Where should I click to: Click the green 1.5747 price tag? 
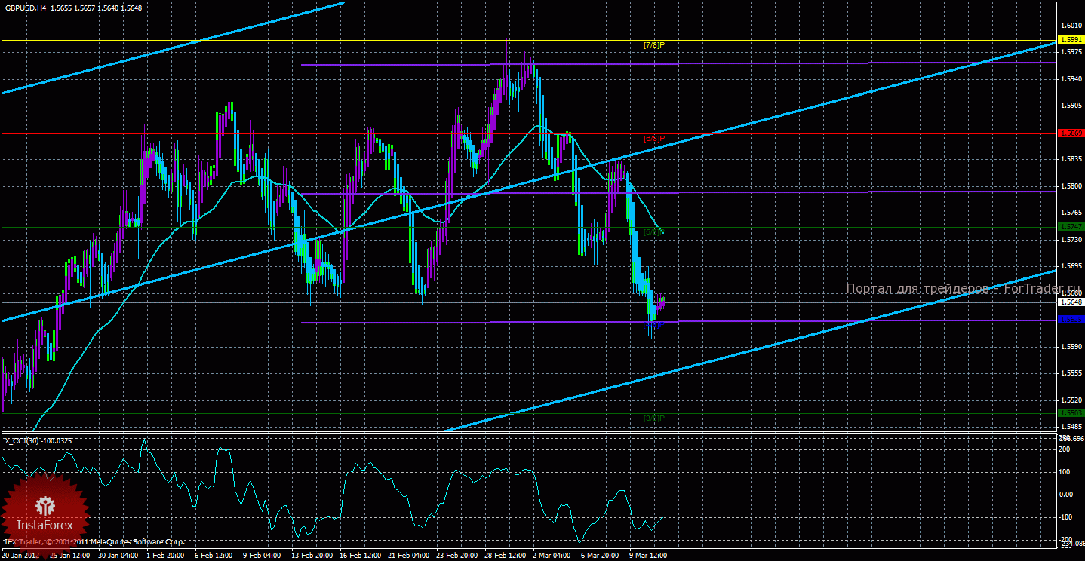[x=1071, y=226]
